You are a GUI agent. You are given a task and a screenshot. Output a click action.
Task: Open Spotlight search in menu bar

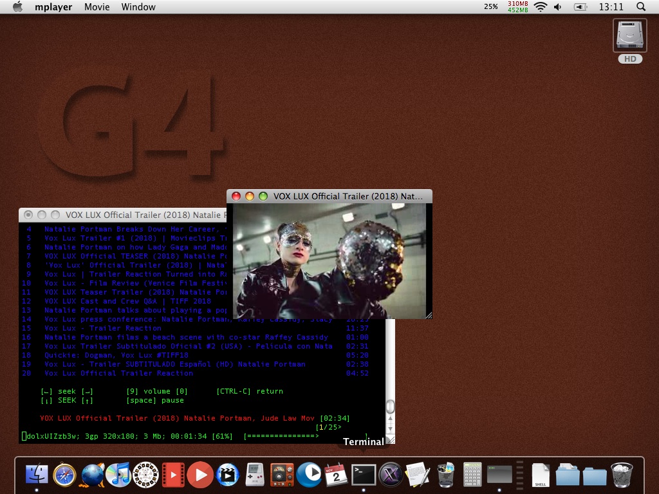pyautogui.click(x=640, y=6)
